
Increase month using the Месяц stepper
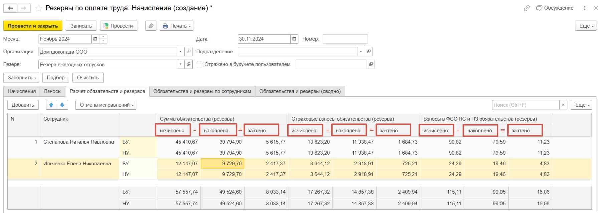point(104,37)
